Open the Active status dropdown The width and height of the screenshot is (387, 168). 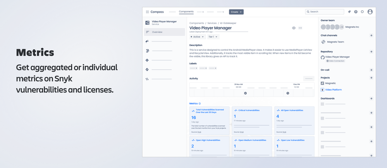(x=198, y=37)
